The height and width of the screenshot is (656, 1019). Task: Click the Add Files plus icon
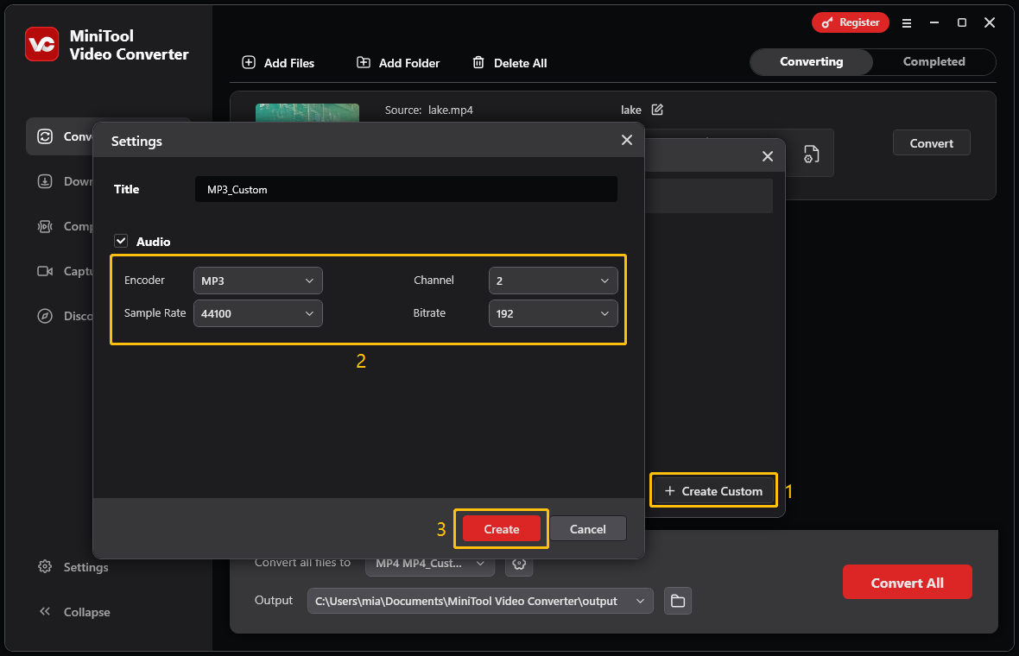tap(248, 62)
